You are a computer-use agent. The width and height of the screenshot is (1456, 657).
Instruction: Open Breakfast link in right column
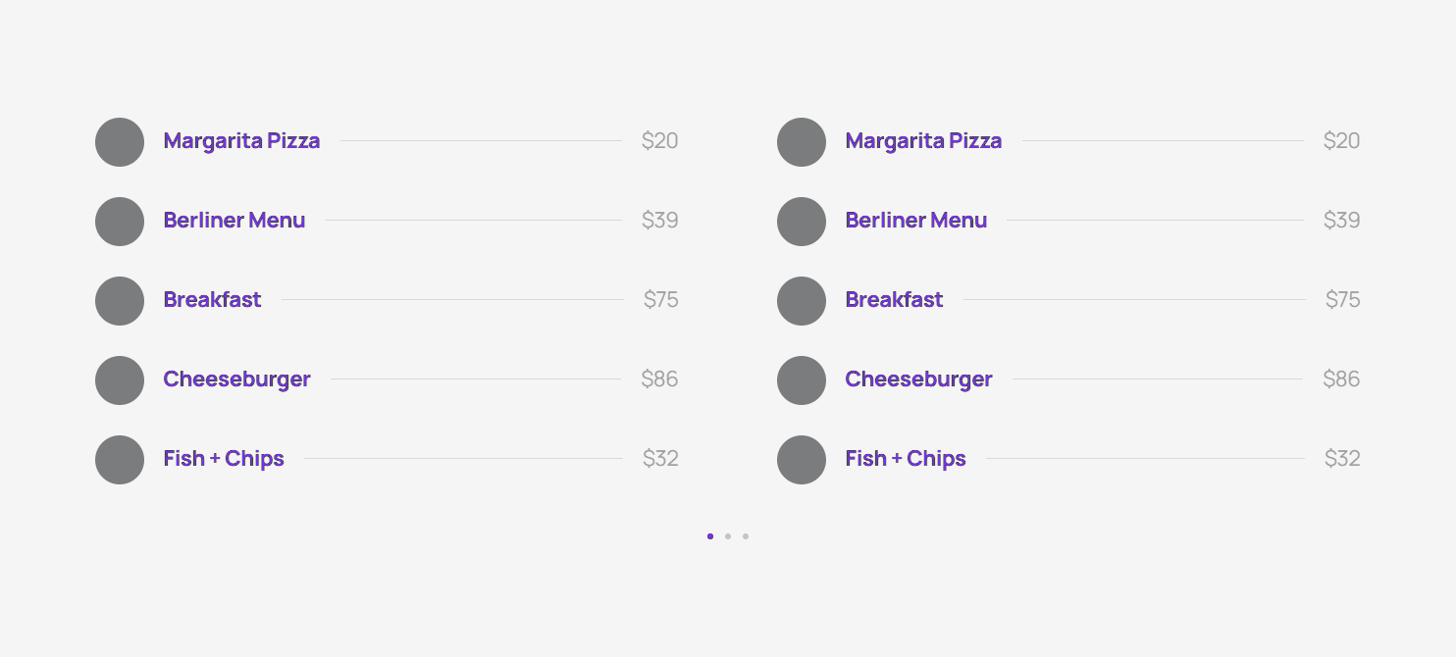click(894, 300)
